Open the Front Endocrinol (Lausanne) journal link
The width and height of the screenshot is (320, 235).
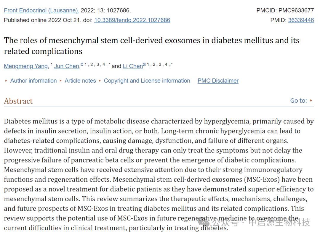(41, 11)
